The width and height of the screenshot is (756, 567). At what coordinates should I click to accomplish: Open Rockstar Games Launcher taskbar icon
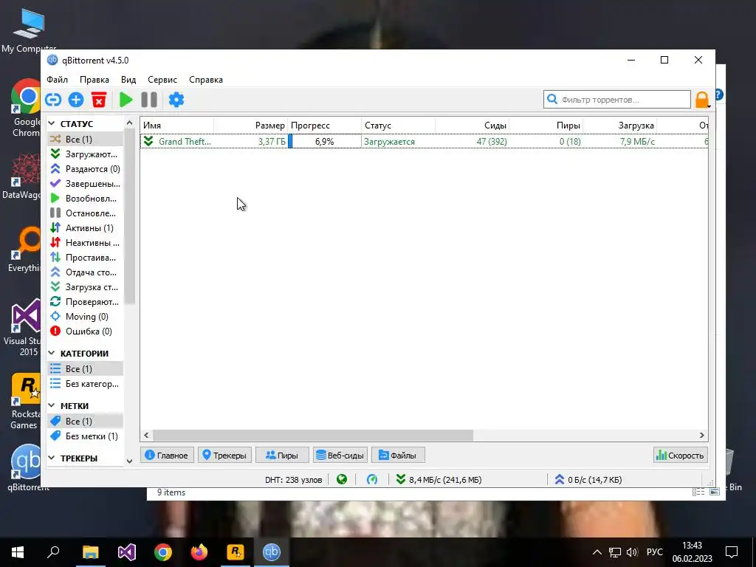tap(236, 552)
